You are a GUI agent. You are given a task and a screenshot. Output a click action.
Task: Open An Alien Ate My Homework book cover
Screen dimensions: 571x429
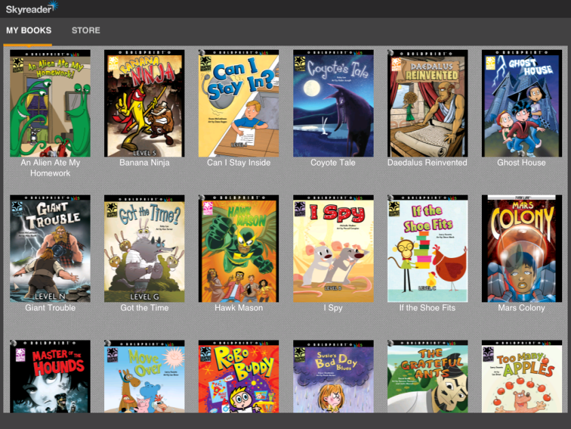click(50, 104)
